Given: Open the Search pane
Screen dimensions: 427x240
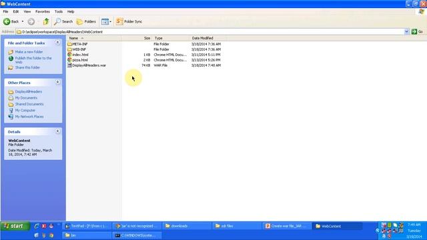Looking at the screenshot, I should point(63,21).
